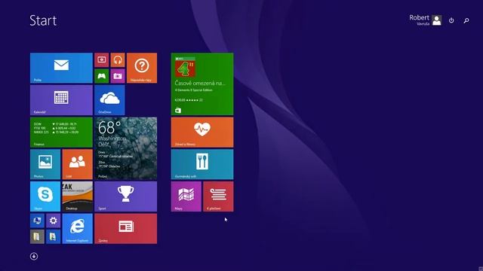The image size is (483, 271).
Task: Open the Food and Drink cutlery tile
Action: point(202,164)
